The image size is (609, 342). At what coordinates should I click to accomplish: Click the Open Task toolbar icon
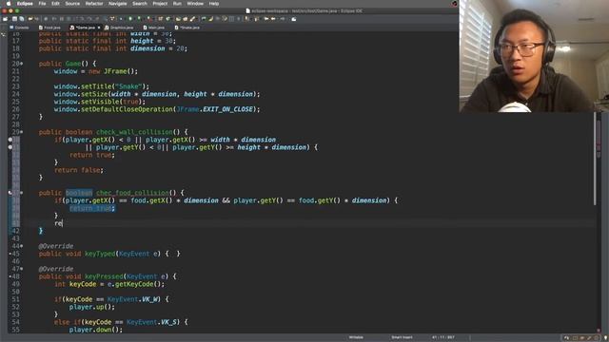pyautogui.click(x=186, y=19)
